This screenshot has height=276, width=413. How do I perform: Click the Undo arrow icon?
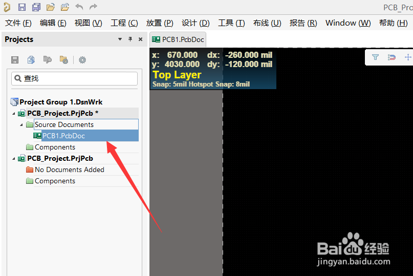pos(79,7)
